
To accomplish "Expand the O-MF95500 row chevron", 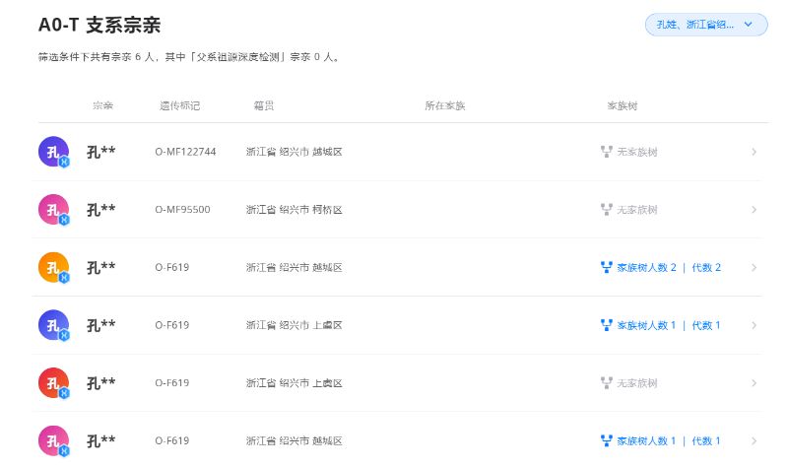I will [x=754, y=210].
